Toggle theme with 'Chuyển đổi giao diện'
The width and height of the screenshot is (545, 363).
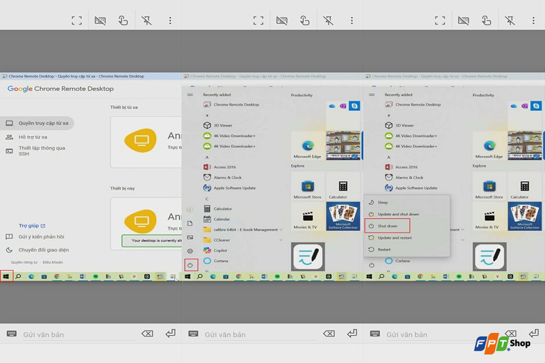37,250
